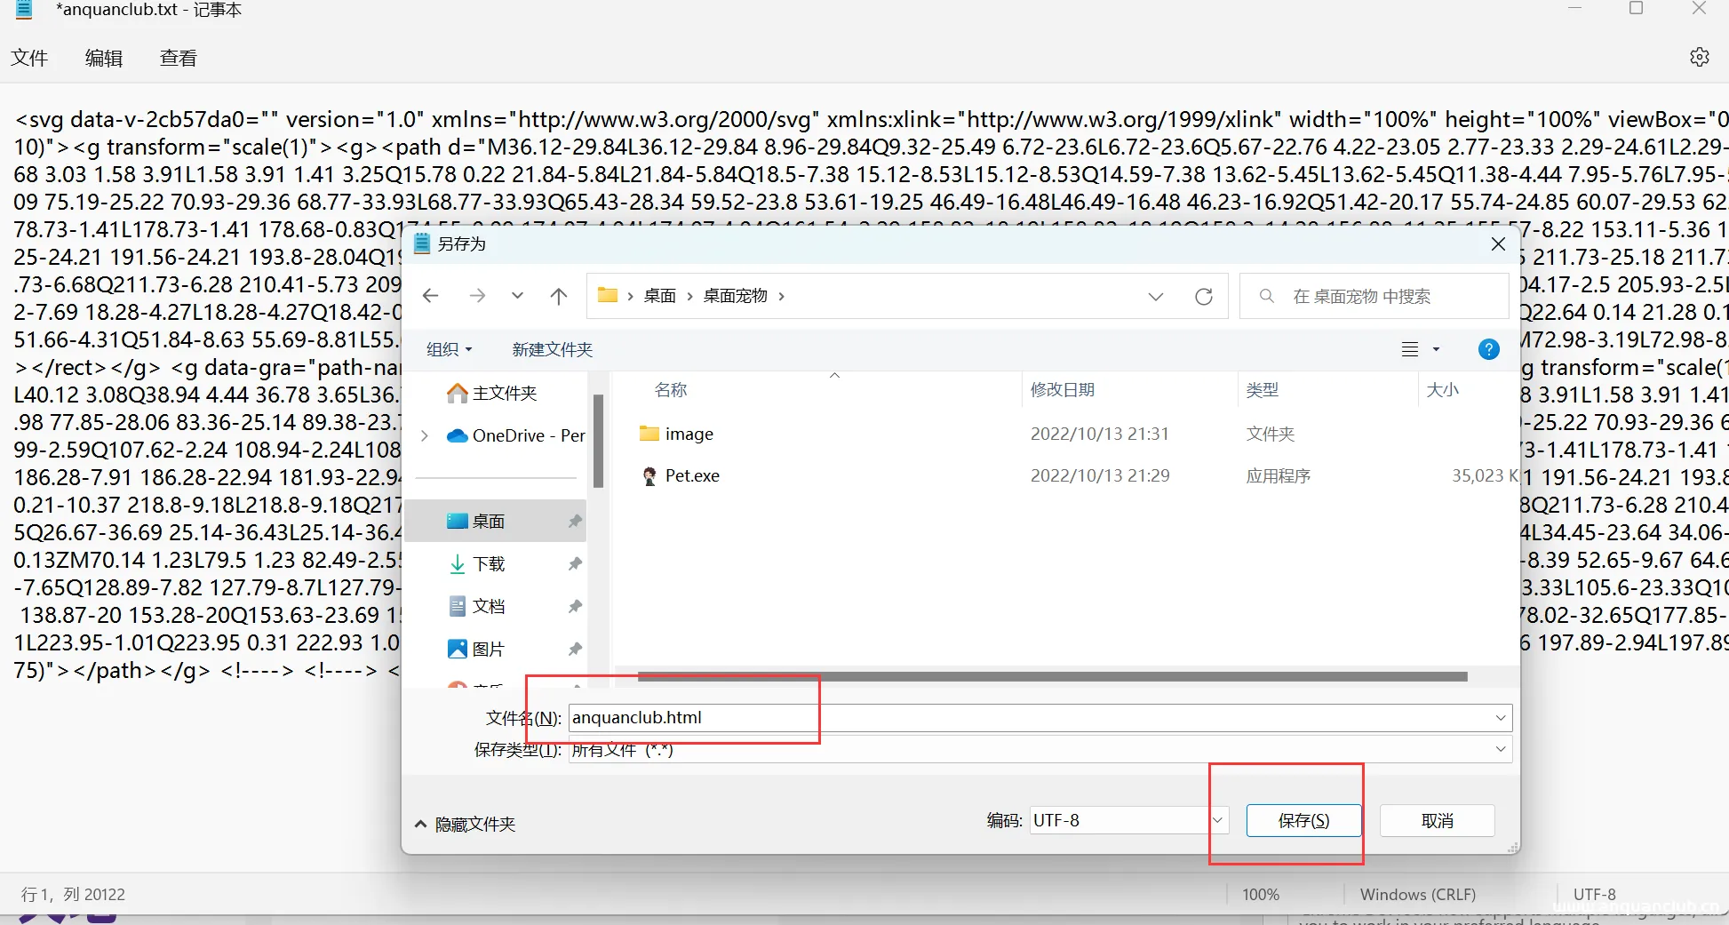Viewport: 1729px width, 925px height.
Task: Open Notepad settings via gear icon
Action: tap(1699, 57)
